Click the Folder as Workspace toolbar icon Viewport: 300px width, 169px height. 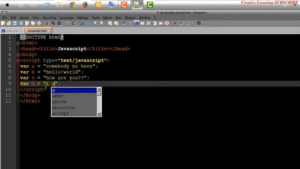click(161, 23)
